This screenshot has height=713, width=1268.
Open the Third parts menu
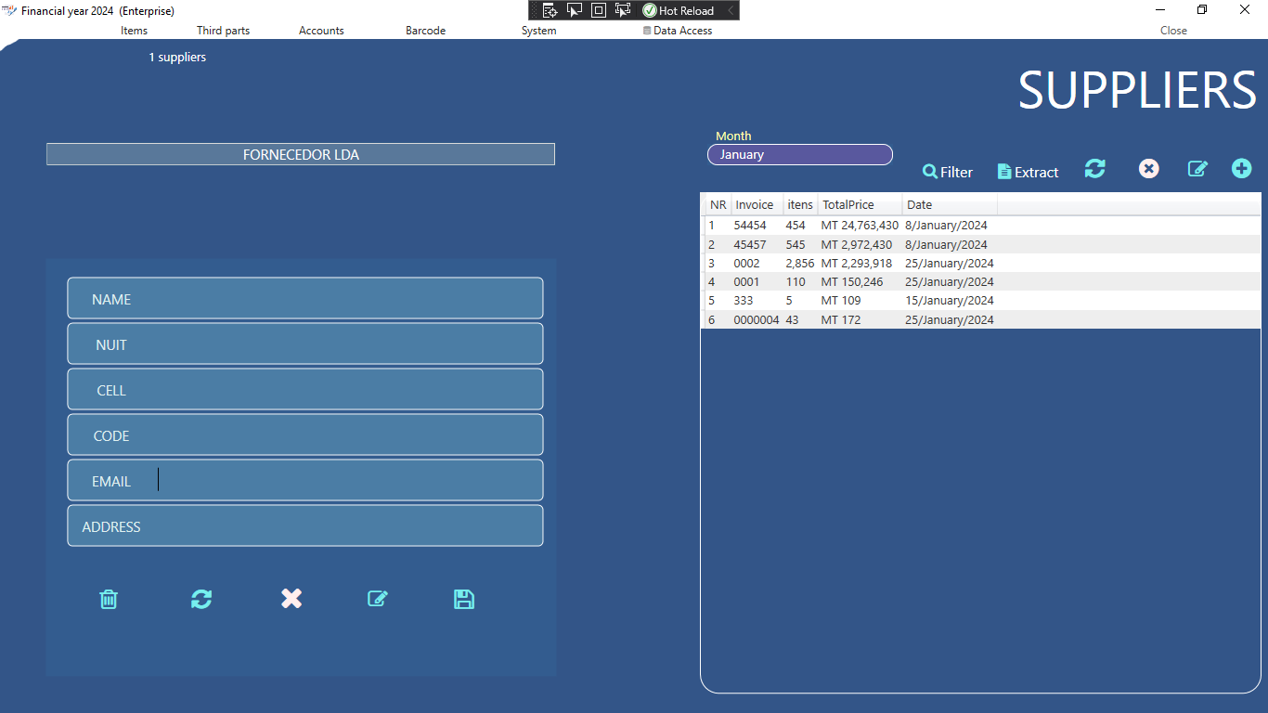(x=223, y=31)
